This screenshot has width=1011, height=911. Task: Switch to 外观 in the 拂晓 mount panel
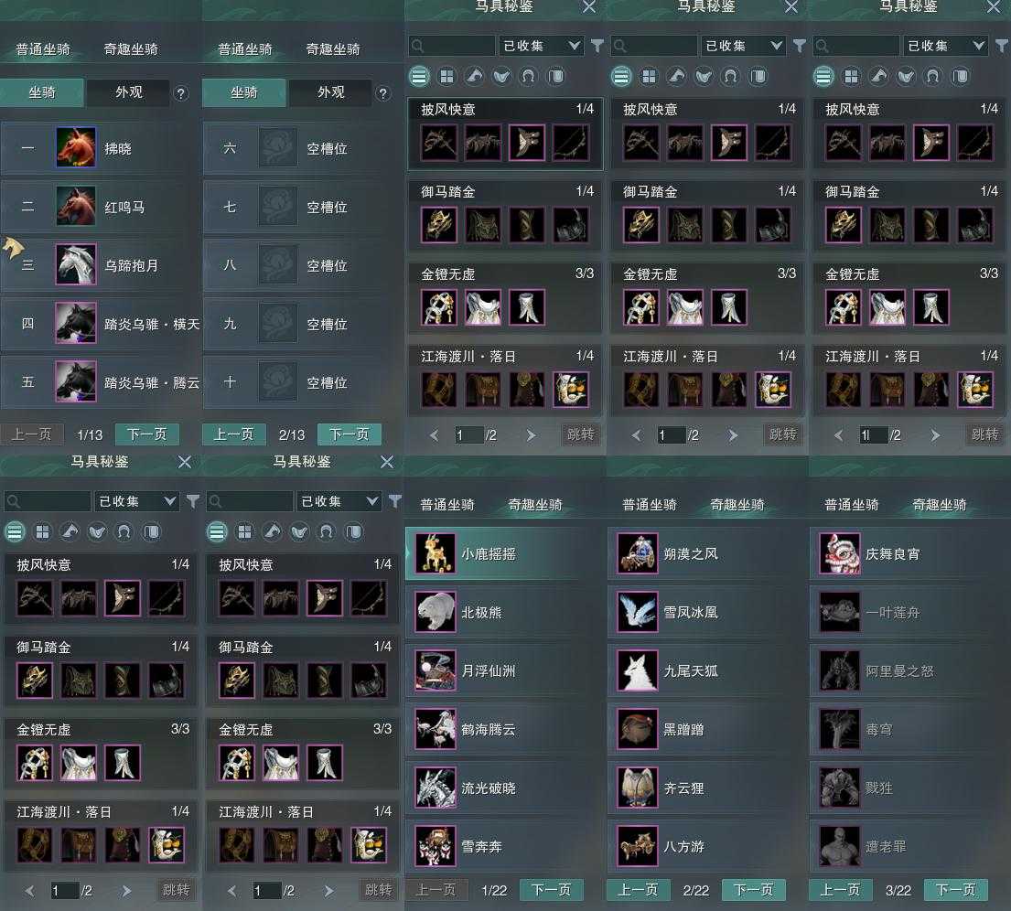point(128,92)
